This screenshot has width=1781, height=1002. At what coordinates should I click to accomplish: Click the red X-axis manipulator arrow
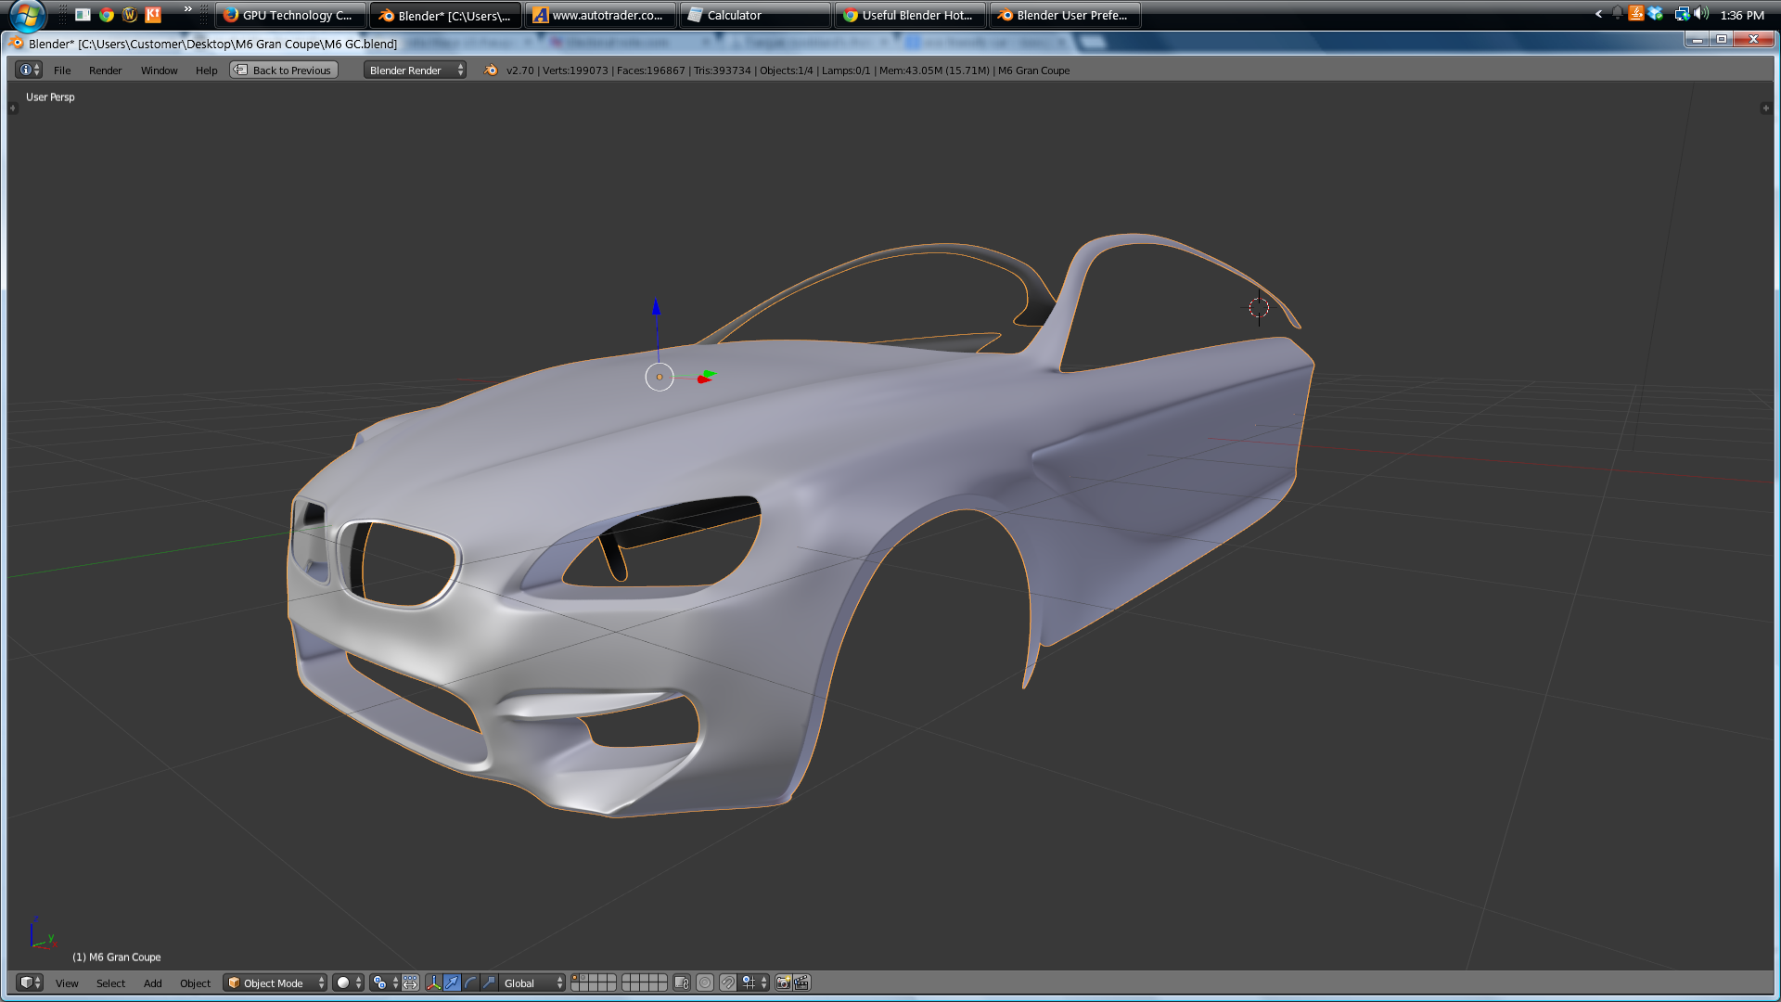click(x=704, y=379)
